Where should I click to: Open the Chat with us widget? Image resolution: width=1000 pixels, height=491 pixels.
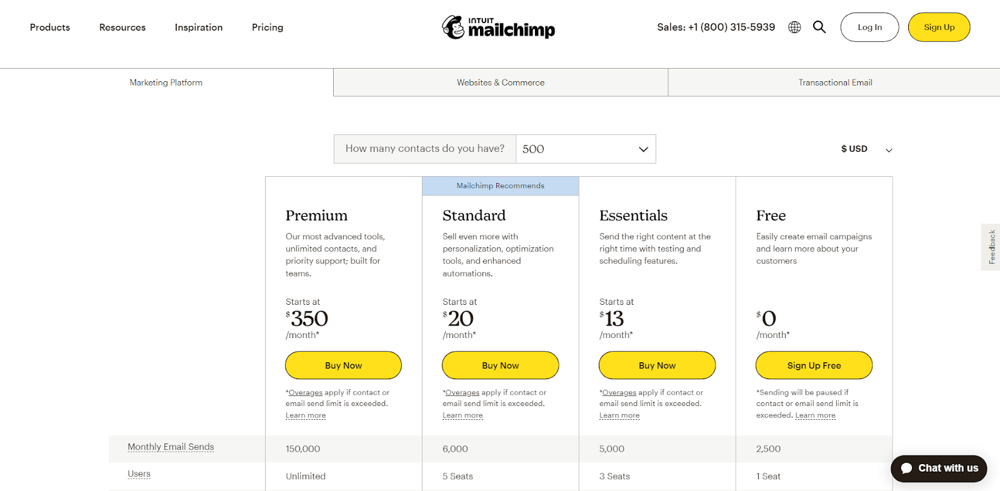pos(939,469)
